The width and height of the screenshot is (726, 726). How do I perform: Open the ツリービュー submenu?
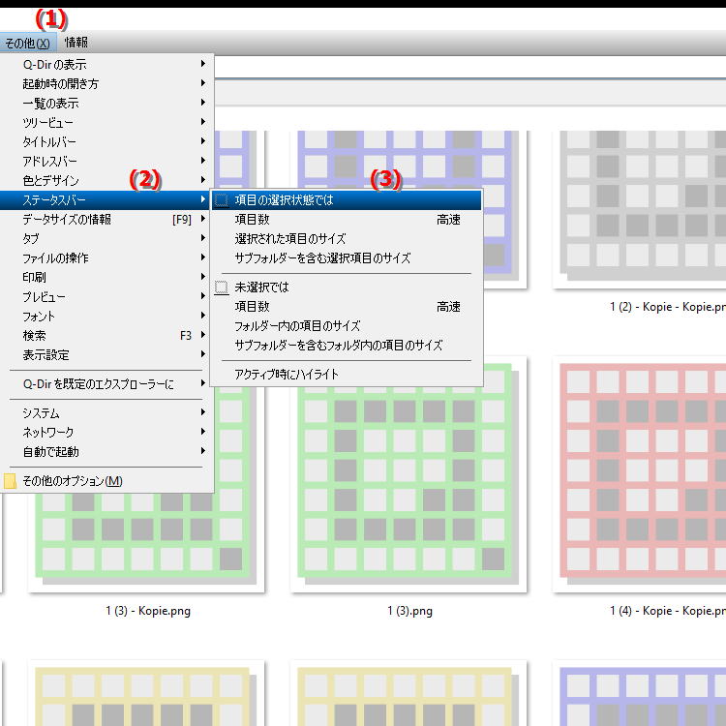click(x=106, y=122)
